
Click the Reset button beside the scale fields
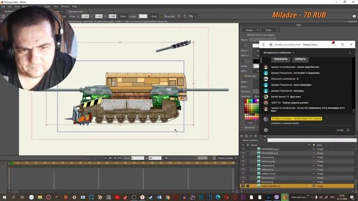[x=123, y=16]
